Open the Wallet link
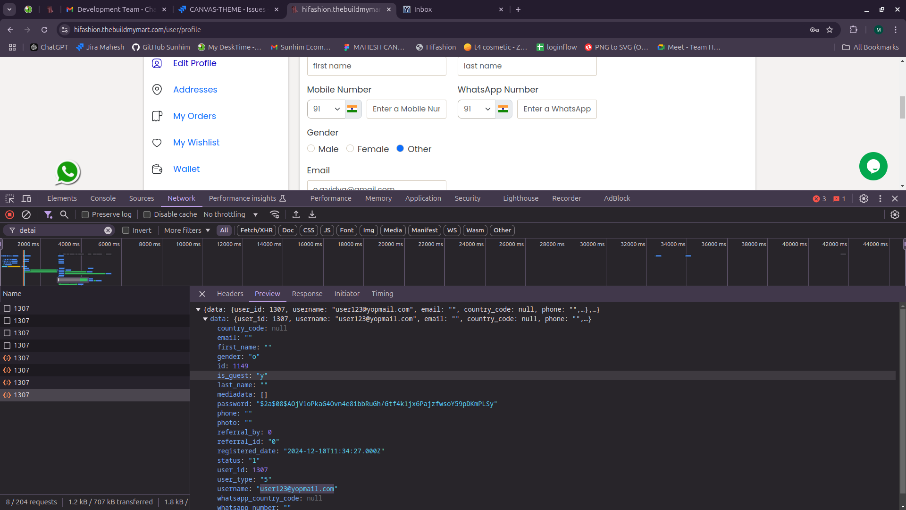Image resolution: width=906 pixels, height=510 pixels. pos(186,169)
